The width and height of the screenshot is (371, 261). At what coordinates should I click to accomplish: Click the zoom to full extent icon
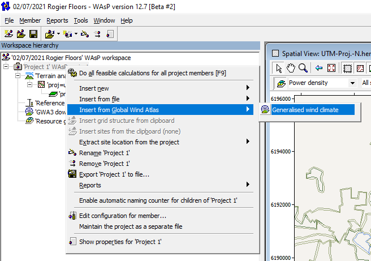tap(331, 68)
